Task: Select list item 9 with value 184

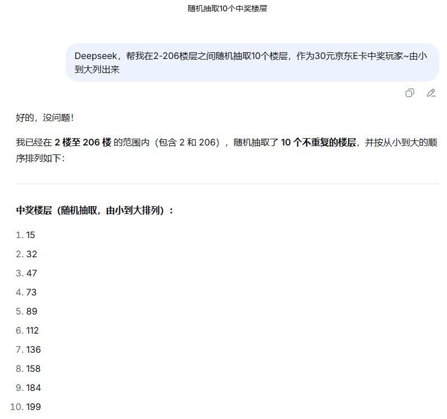Action: (x=29, y=388)
